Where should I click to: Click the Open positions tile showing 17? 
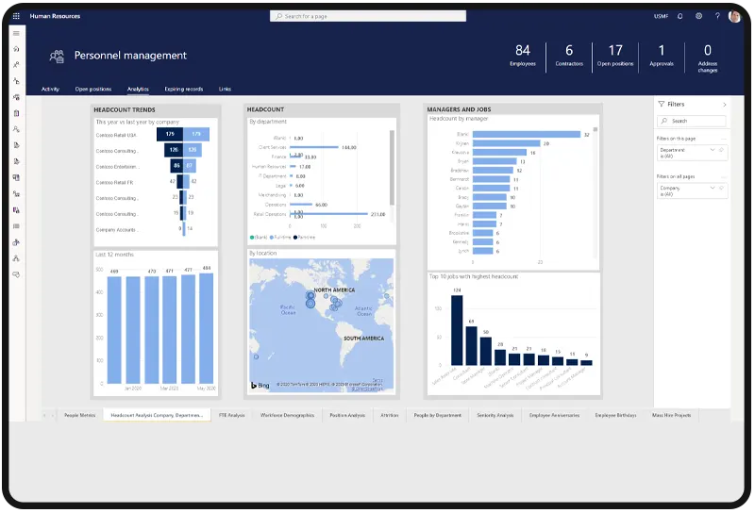click(x=615, y=56)
